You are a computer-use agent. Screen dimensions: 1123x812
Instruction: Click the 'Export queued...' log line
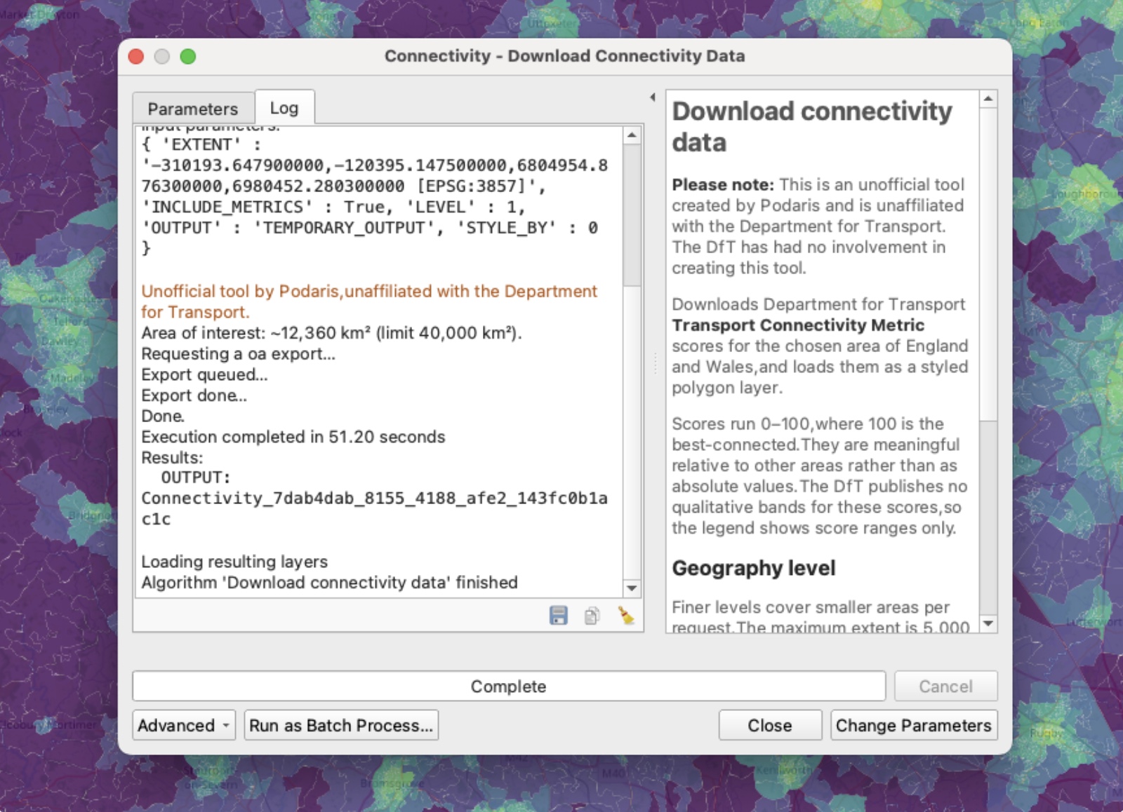[204, 374]
